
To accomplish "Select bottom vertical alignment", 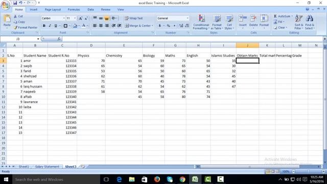I will pos(107,18).
